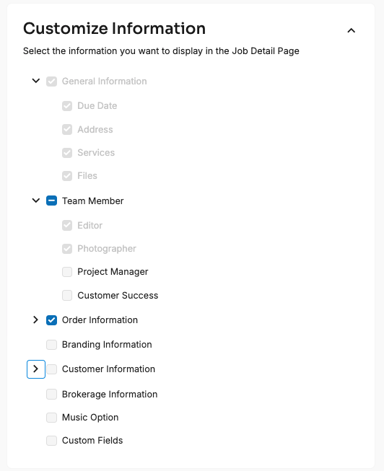This screenshot has height=471, width=384.
Task: Click the 'Customize Information' heading
Action: [x=114, y=29]
